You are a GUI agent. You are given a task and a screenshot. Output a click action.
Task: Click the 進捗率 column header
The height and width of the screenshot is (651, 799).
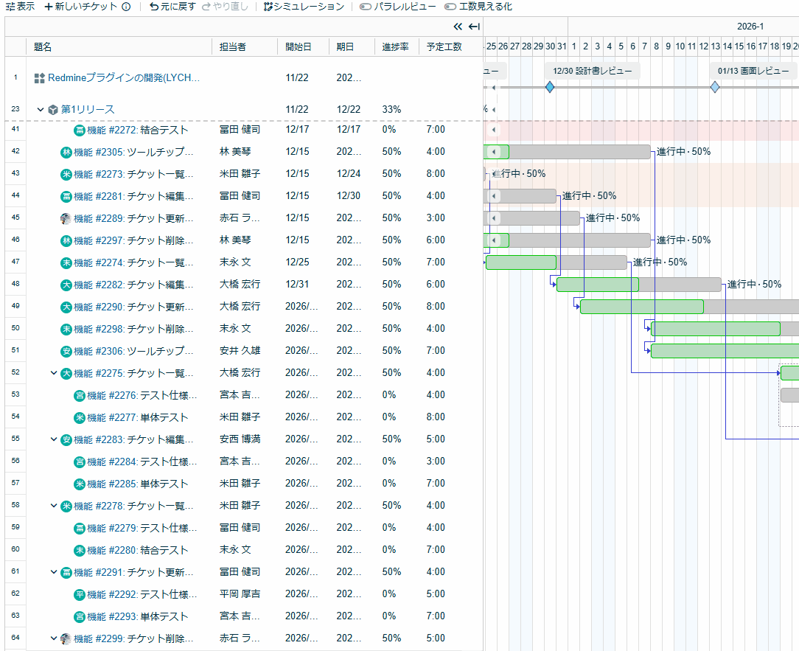coord(397,46)
